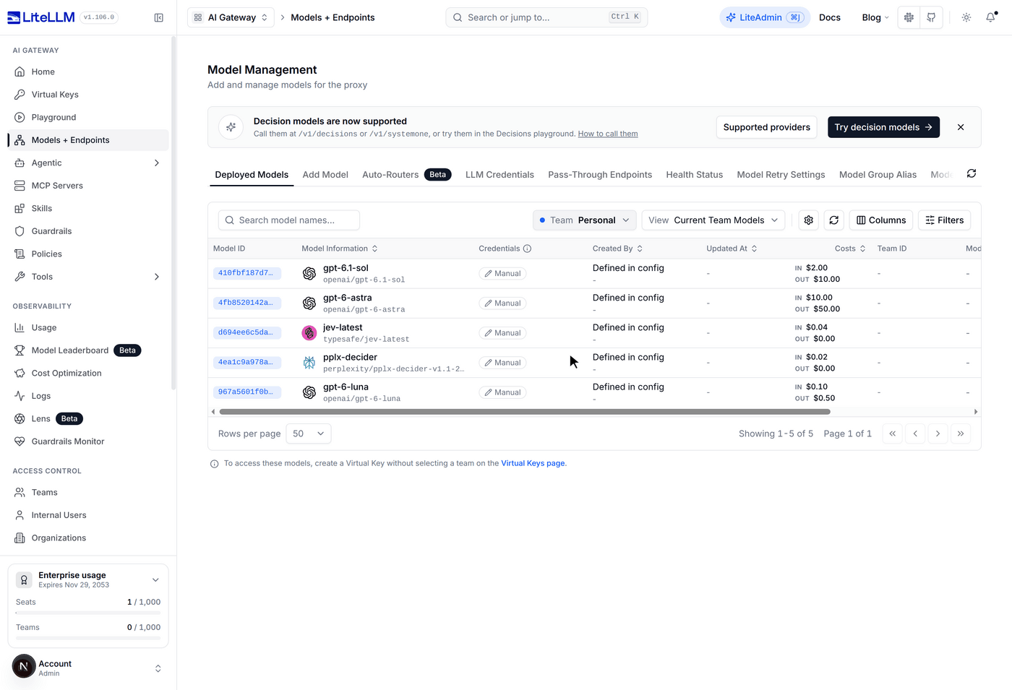Open Home in the sidebar

tap(88, 72)
